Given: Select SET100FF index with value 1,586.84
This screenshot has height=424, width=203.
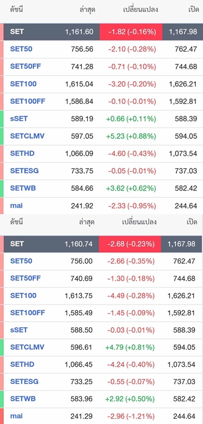Looking at the screenshot, I should point(28,101).
